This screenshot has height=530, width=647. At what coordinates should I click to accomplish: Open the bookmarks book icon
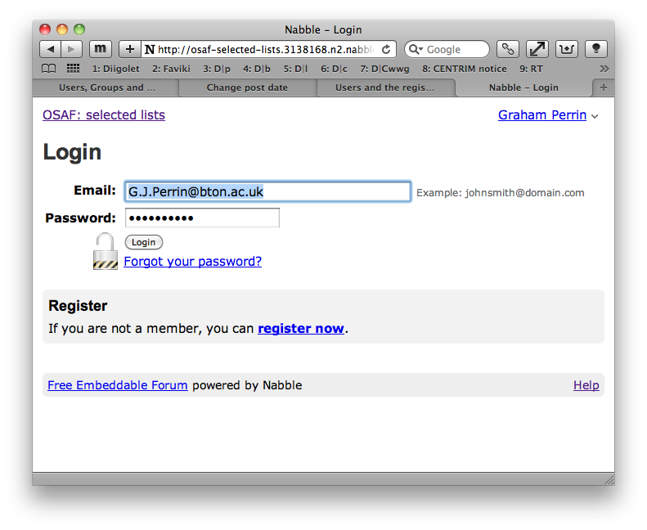point(49,69)
